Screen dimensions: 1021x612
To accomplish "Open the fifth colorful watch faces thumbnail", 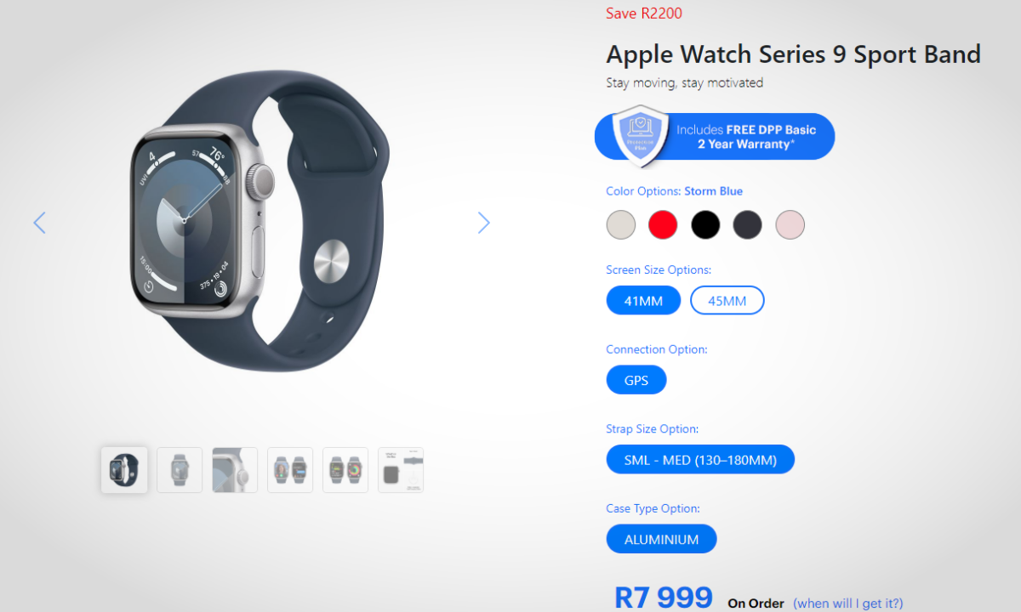I will coord(345,470).
